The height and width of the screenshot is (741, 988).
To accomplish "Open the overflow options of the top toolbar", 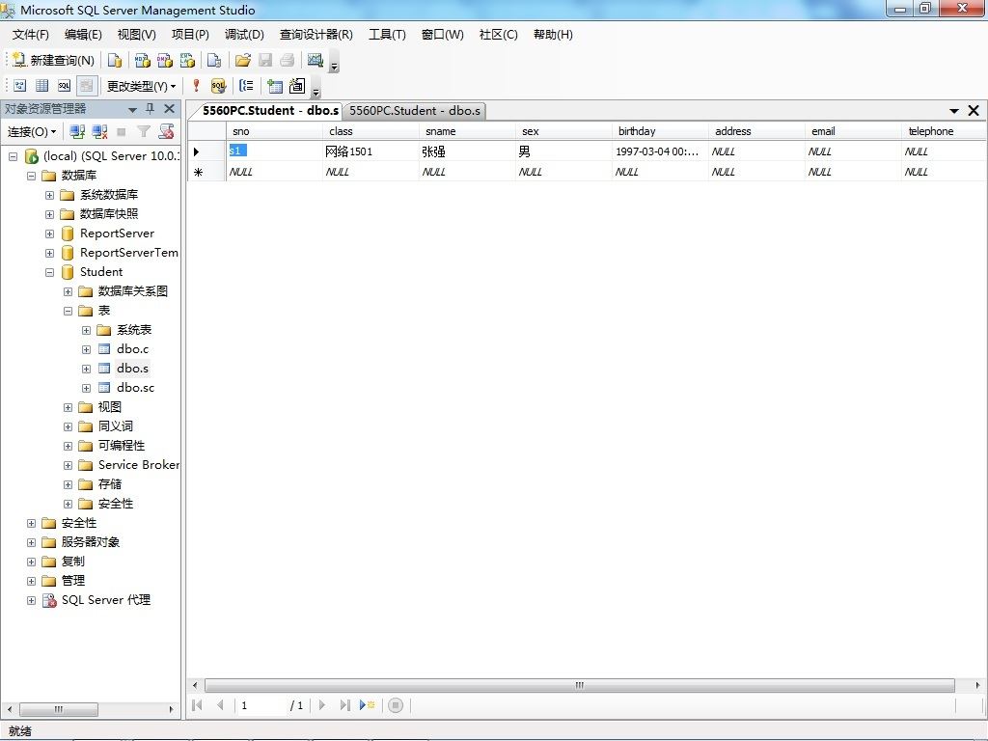I will coord(335,62).
